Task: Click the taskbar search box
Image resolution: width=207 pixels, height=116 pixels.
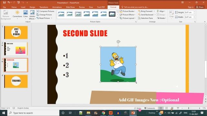Action: (33, 113)
